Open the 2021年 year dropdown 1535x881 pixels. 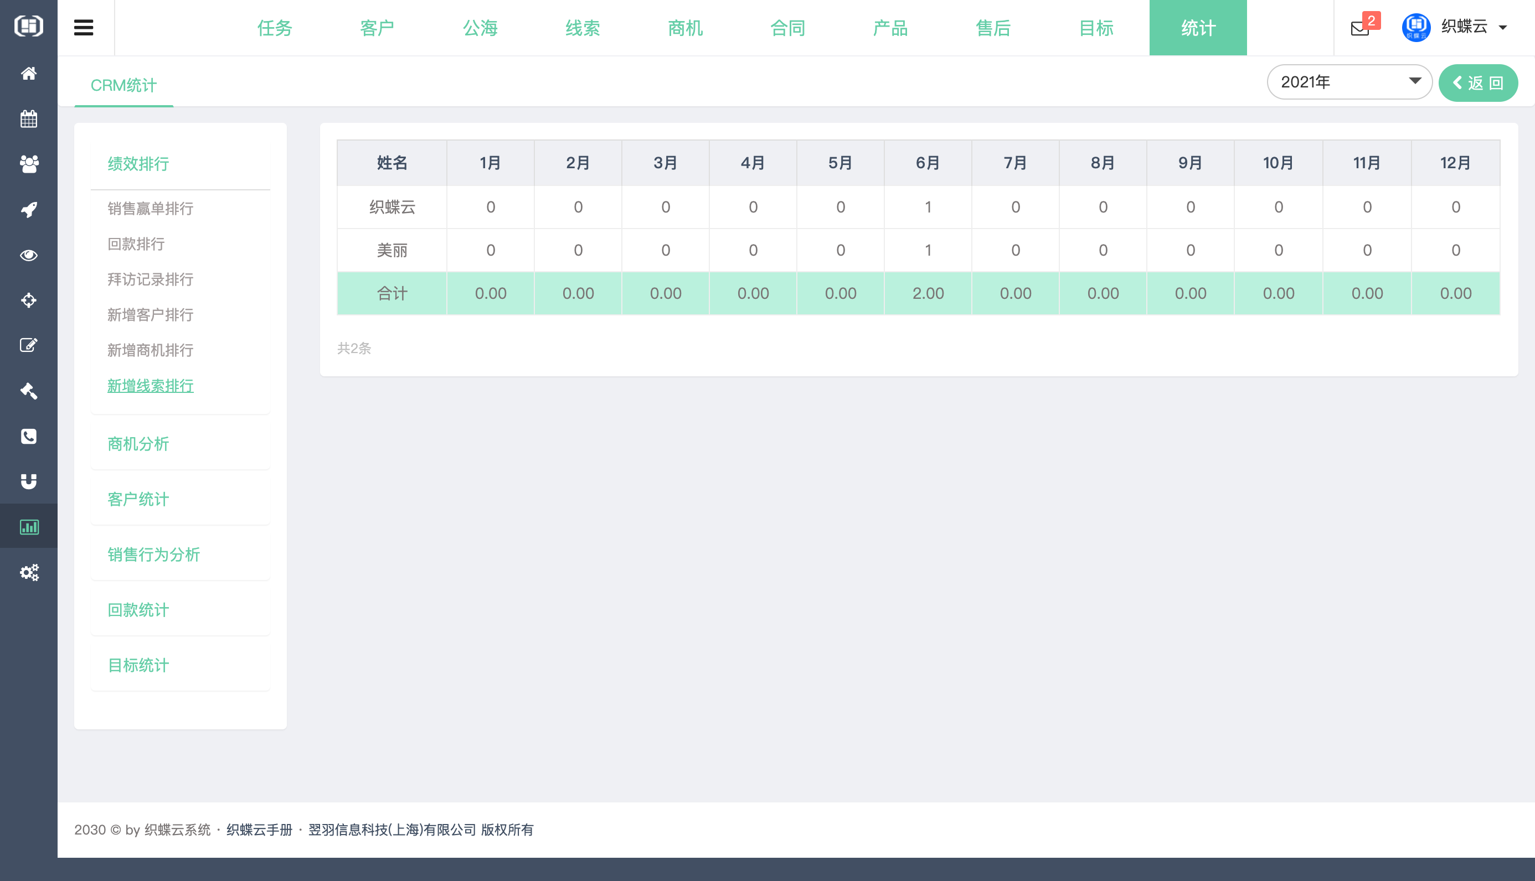1350,82
